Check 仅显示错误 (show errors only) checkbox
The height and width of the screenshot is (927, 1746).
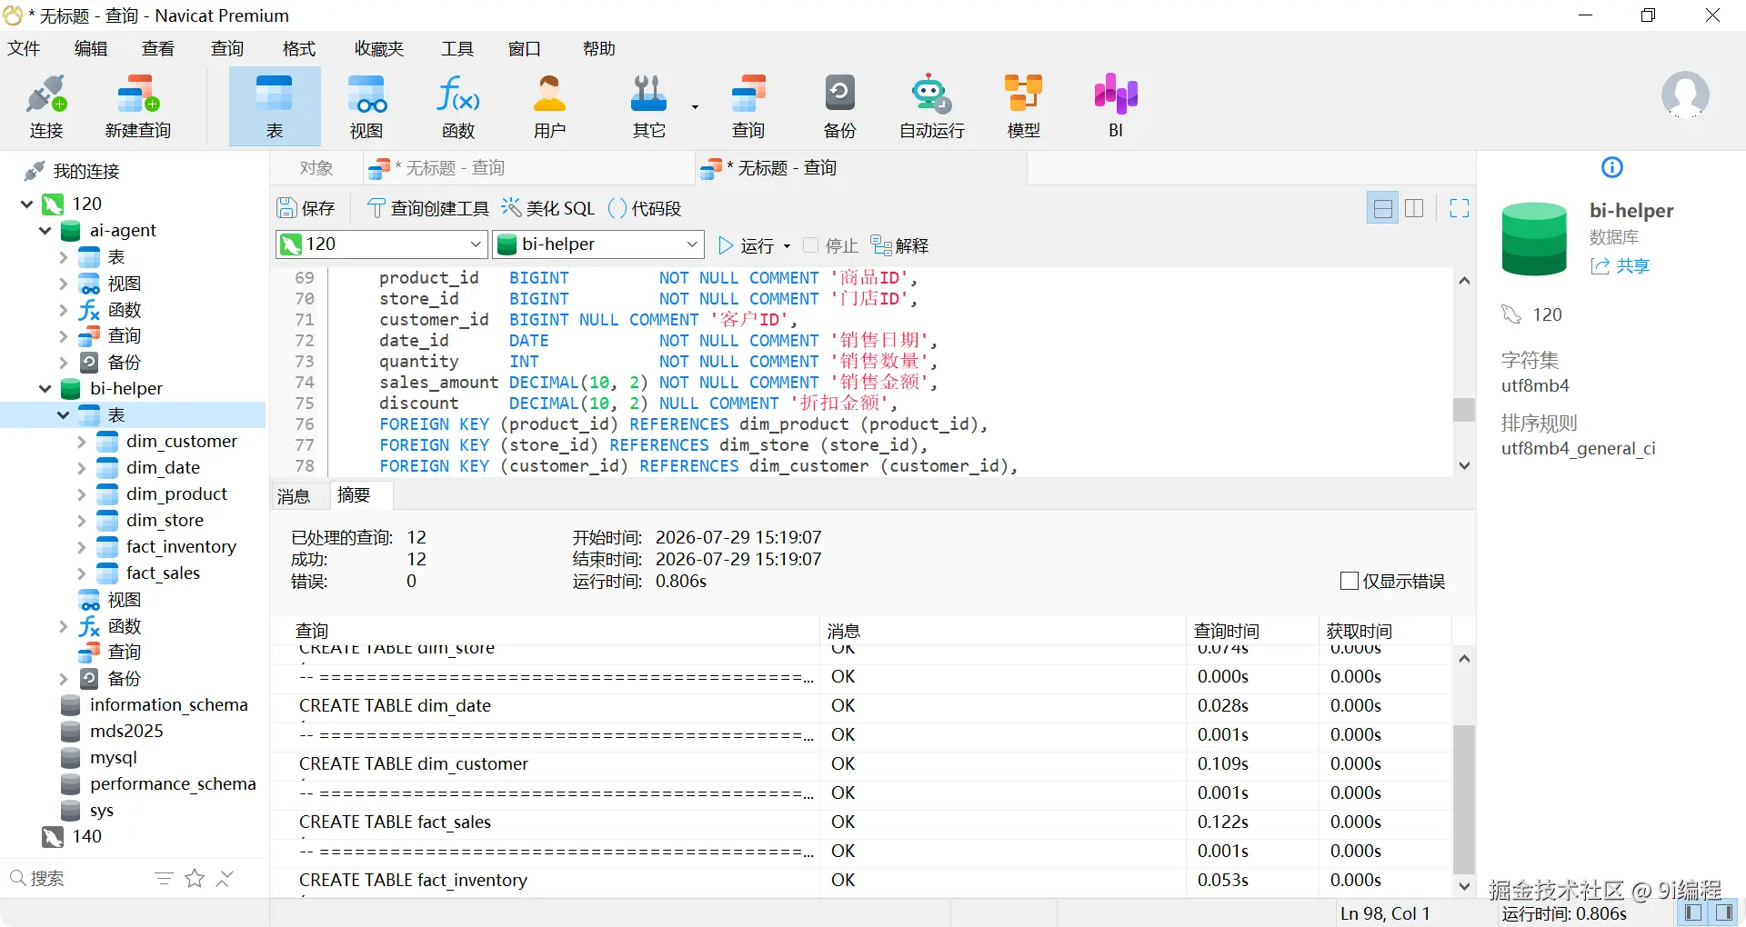[x=1350, y=581]
